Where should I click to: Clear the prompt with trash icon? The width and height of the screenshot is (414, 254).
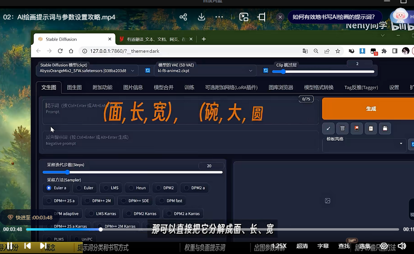point(342,129)
